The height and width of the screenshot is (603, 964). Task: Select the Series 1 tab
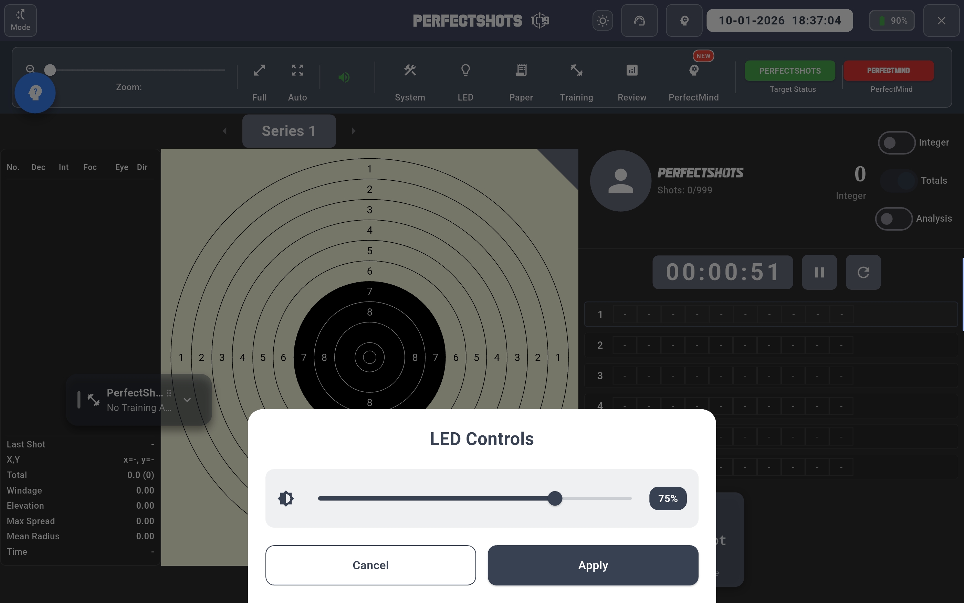coord(289,131)
